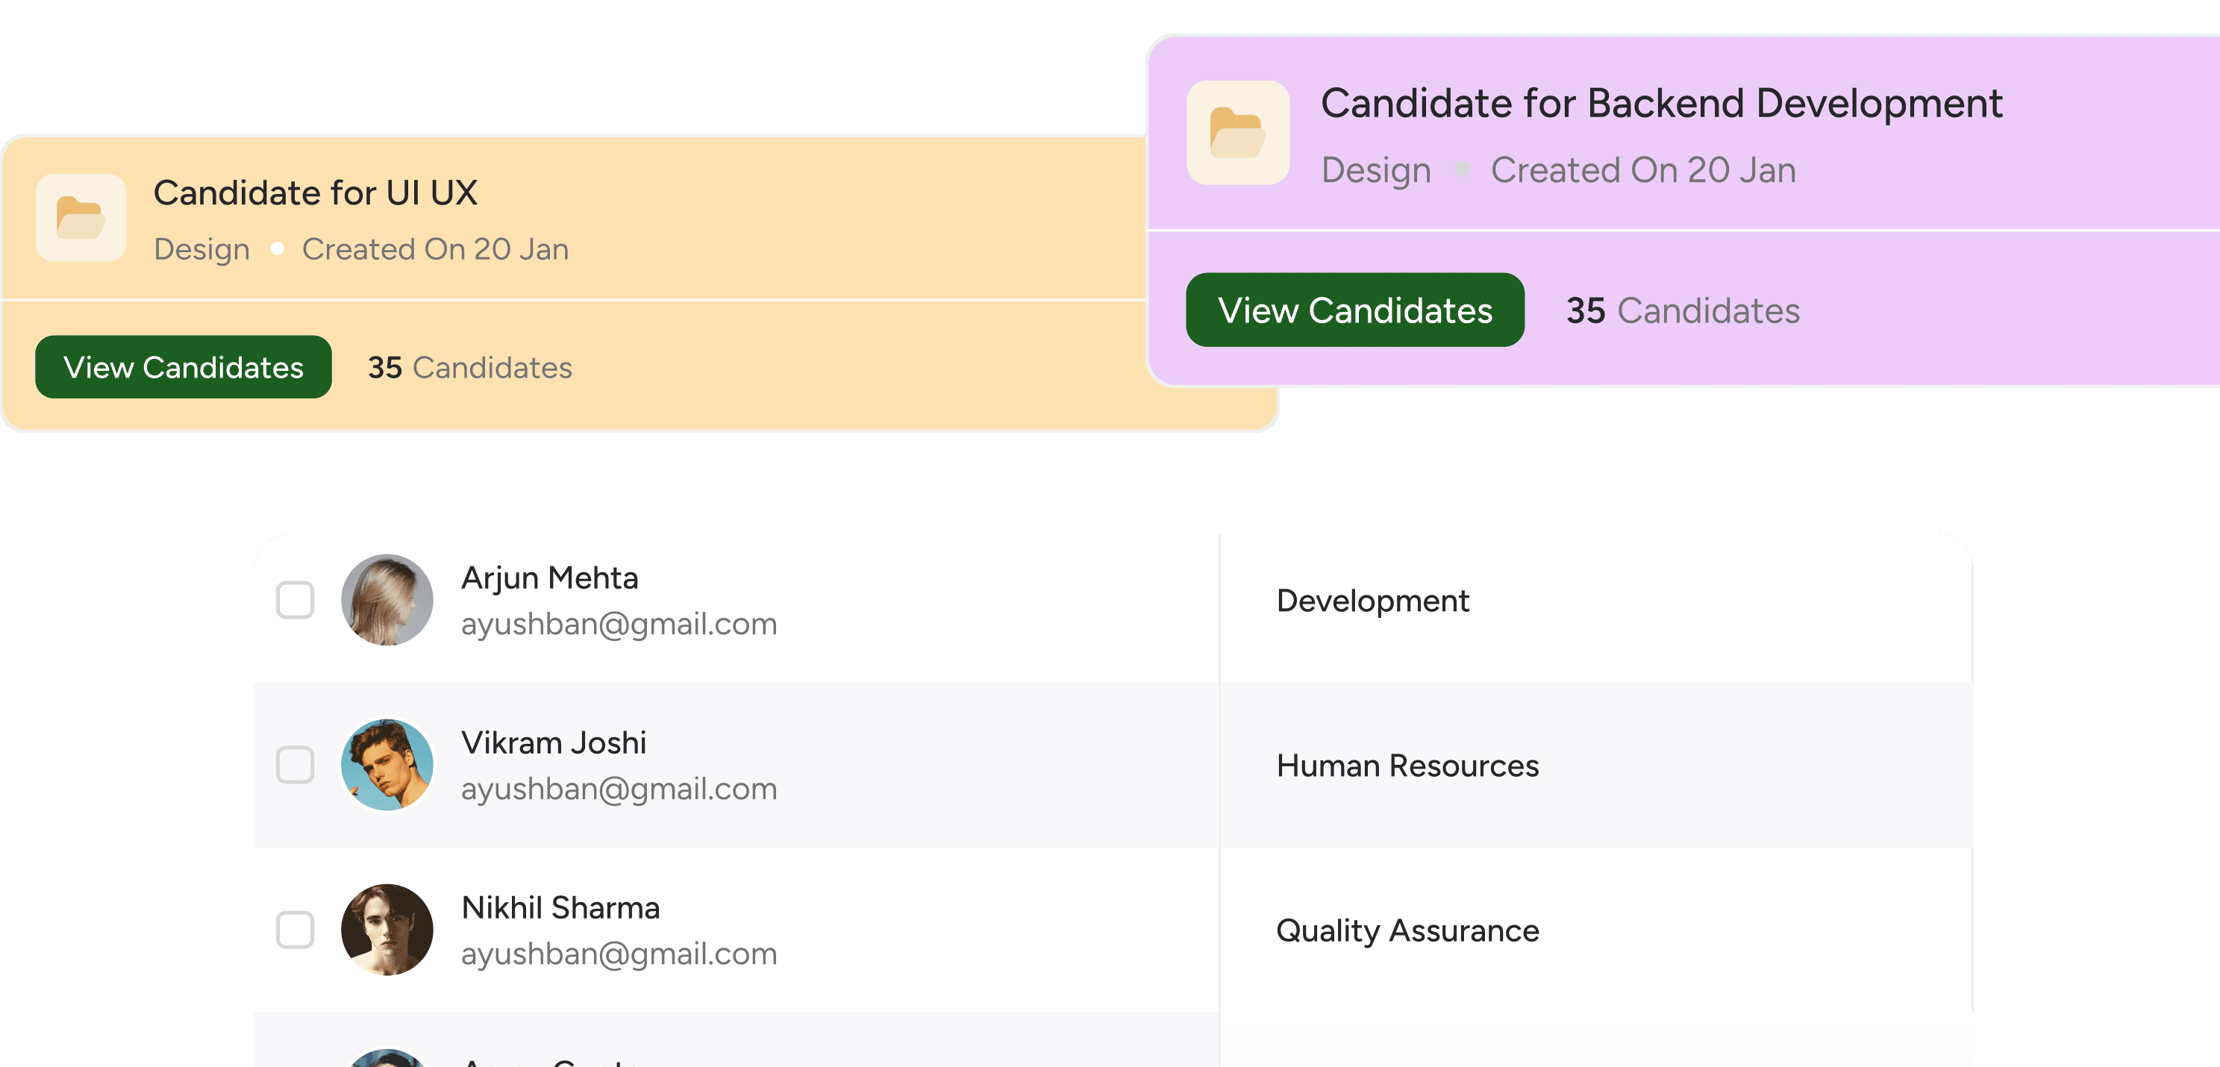Image resolution: width=2220 pixels, height=1067 pixels.
Task: Click View Candidates on the UI UX folder
Action: [182, 366]
